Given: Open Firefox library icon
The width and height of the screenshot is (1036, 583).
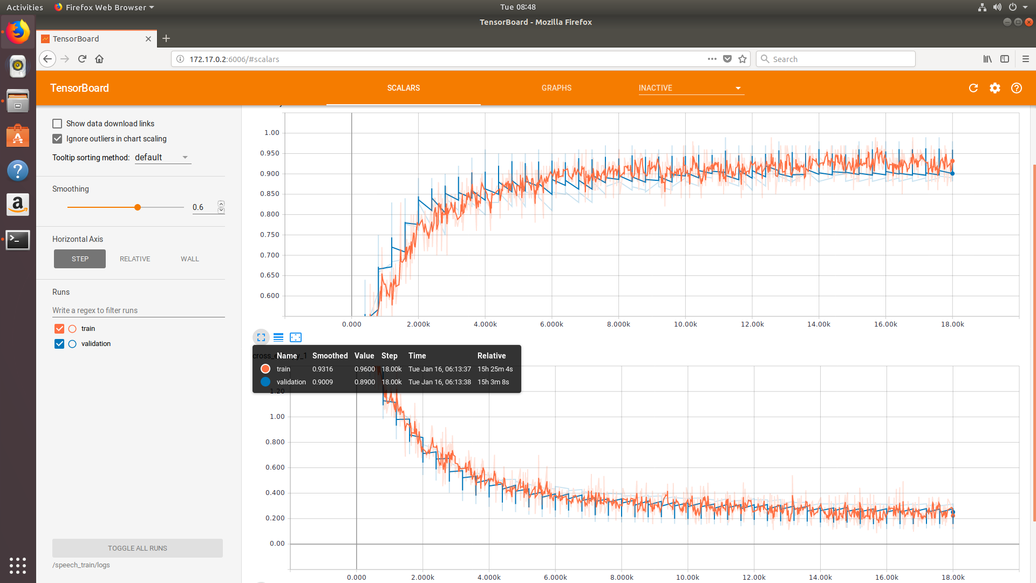Looking at the screenshot, I should [x=987, y=59].
